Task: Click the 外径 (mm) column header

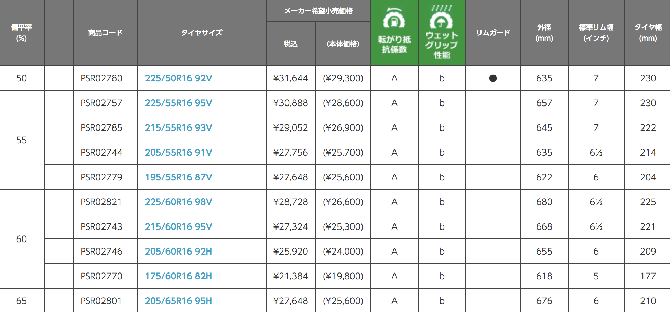Action: tap(544, 33)
